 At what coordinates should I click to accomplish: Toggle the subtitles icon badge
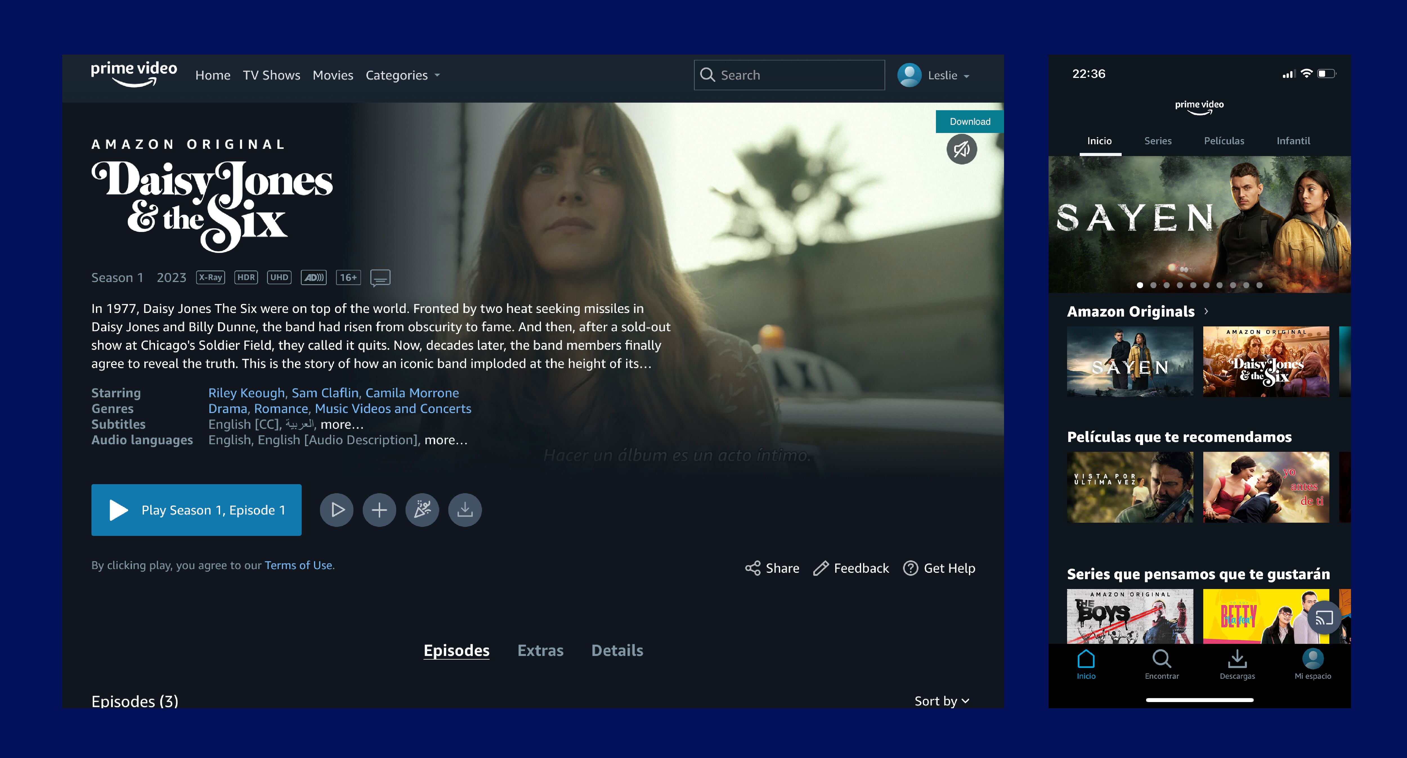point(380,278)
